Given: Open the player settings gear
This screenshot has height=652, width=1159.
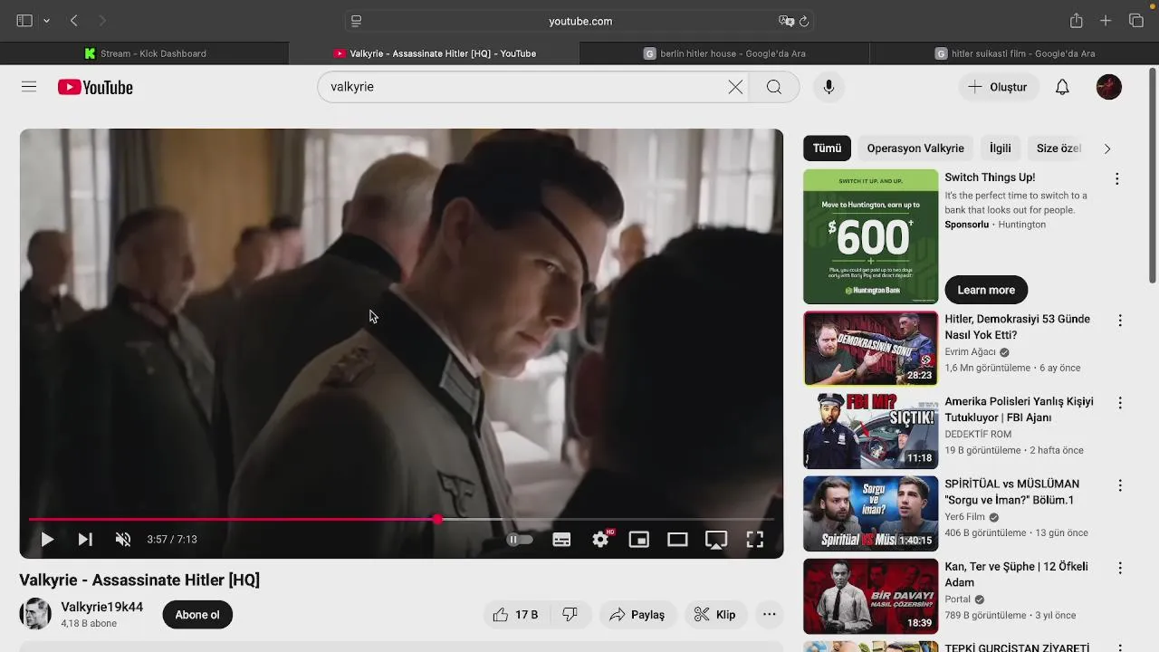Looking at the screenshot, I should [x=600, y=540].
